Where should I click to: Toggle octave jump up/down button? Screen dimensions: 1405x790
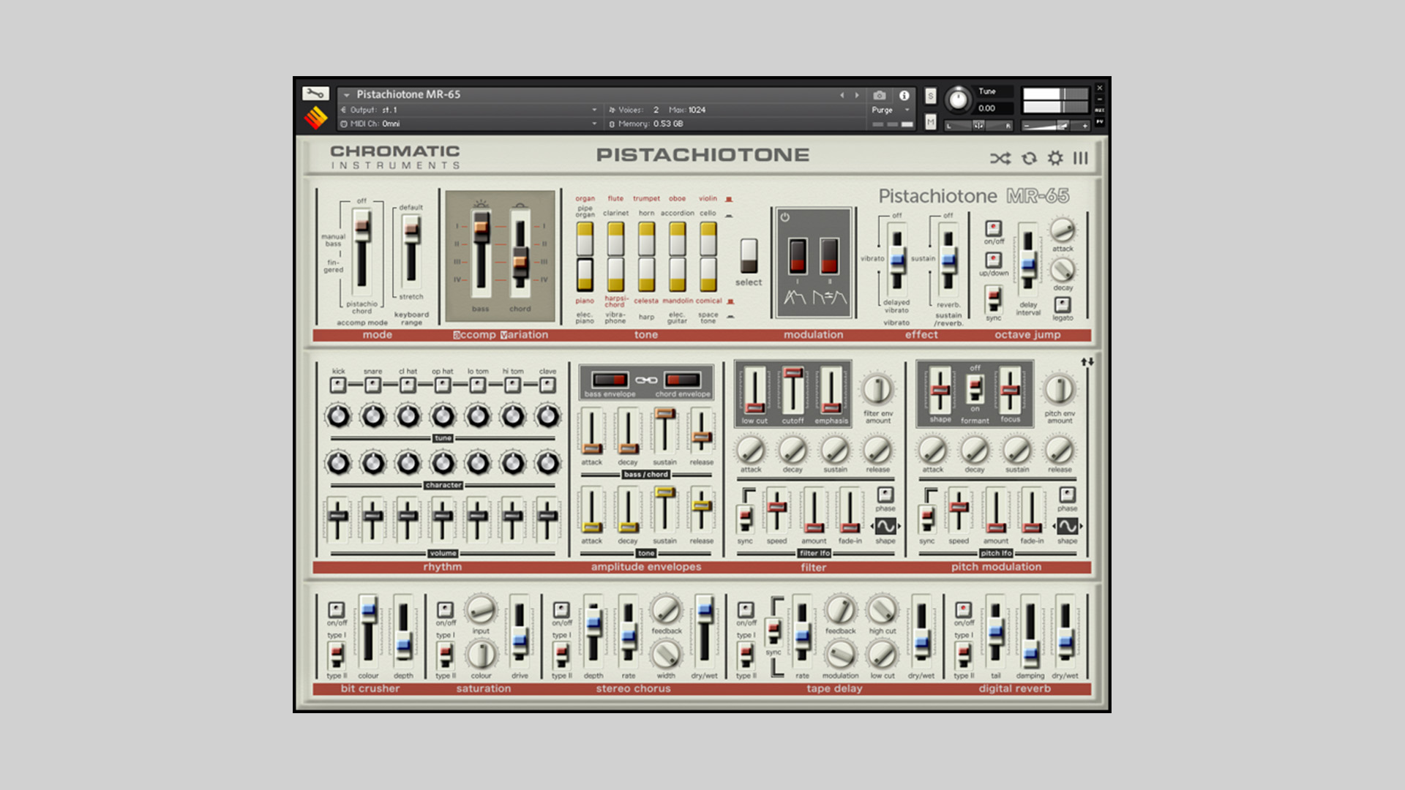993,260
